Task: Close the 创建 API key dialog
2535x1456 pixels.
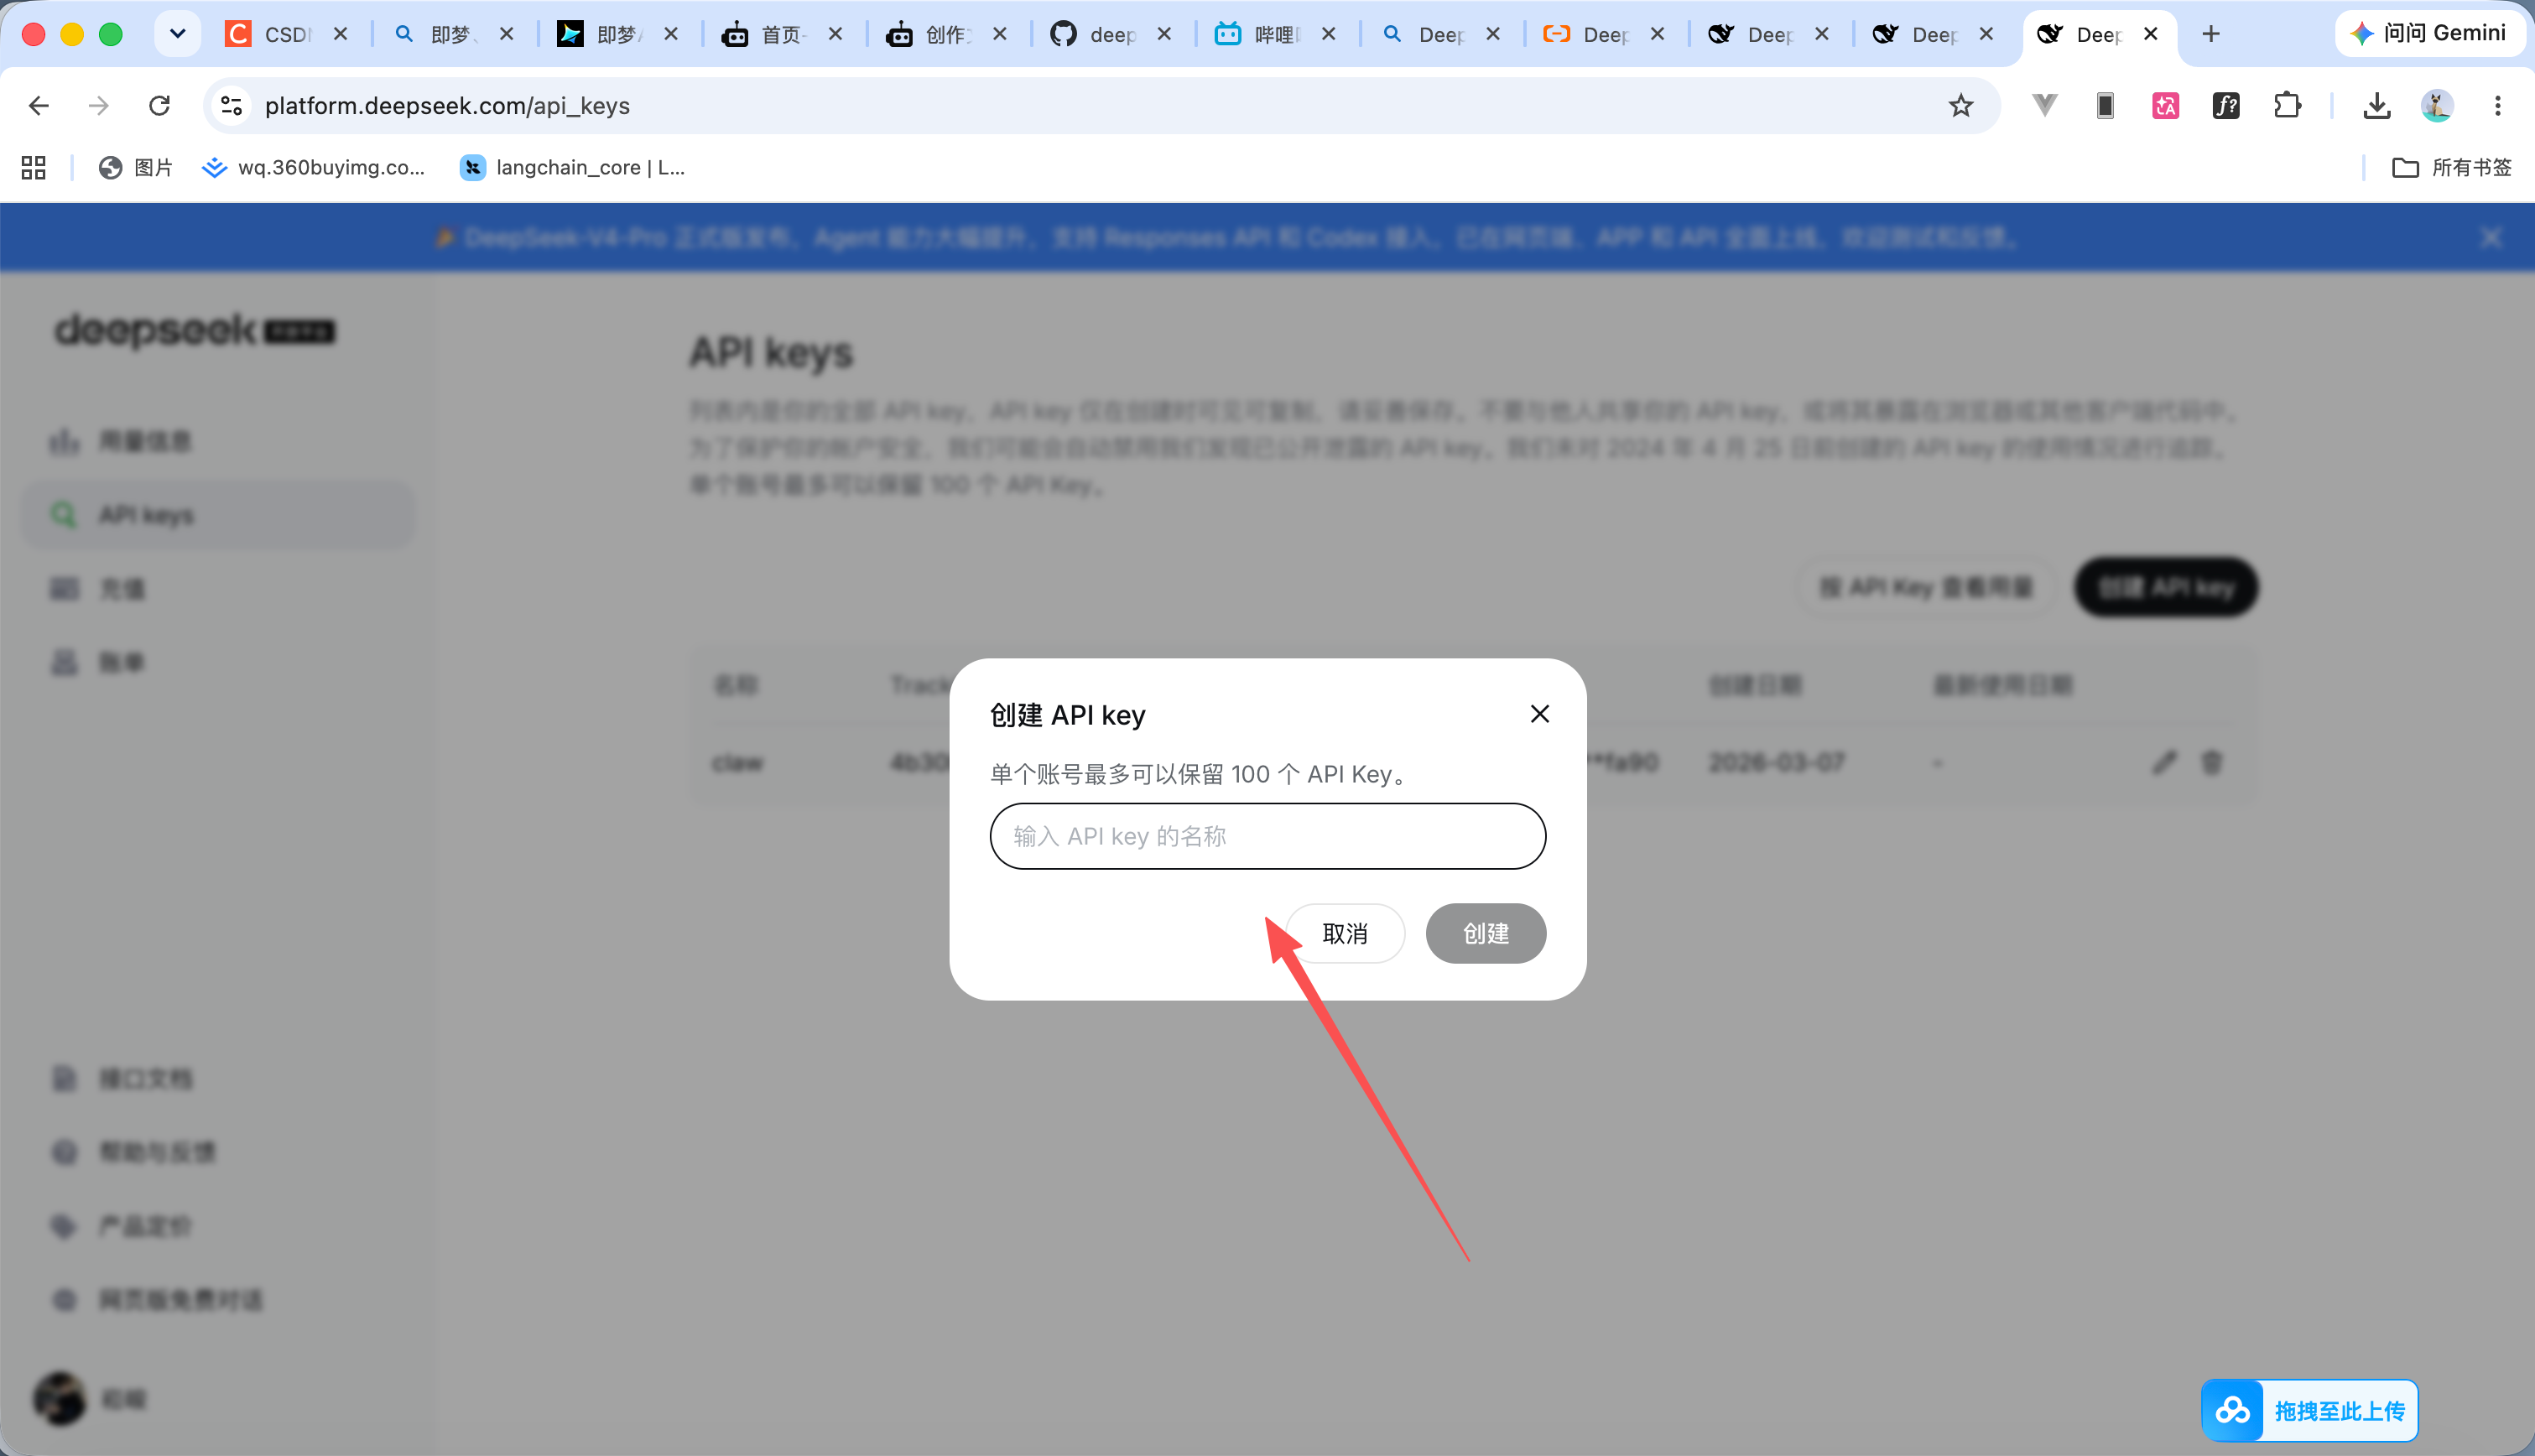Action: (x=1540, y=714)
